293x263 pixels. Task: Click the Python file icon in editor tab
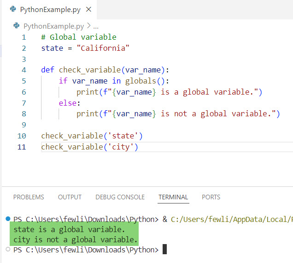click(x=13, y=9)
